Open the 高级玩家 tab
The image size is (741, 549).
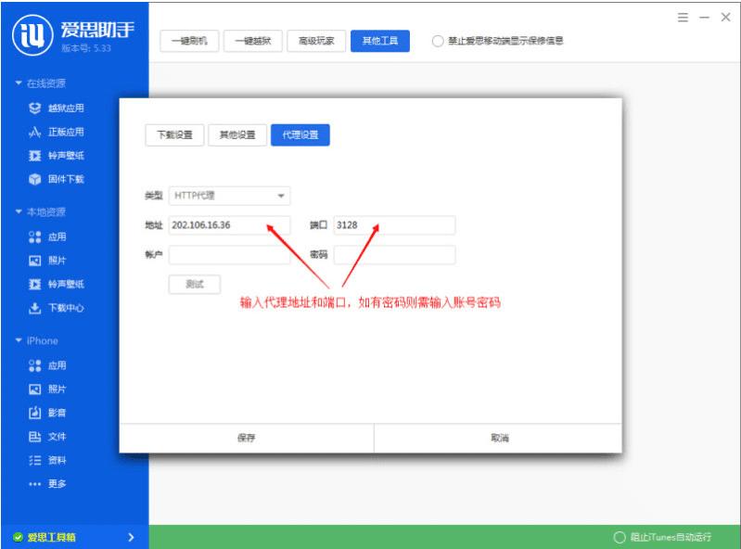(x=316, y=41)
